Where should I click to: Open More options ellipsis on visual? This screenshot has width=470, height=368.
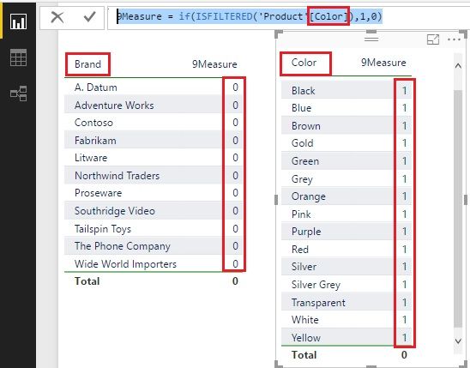click(x=454, y=39)
